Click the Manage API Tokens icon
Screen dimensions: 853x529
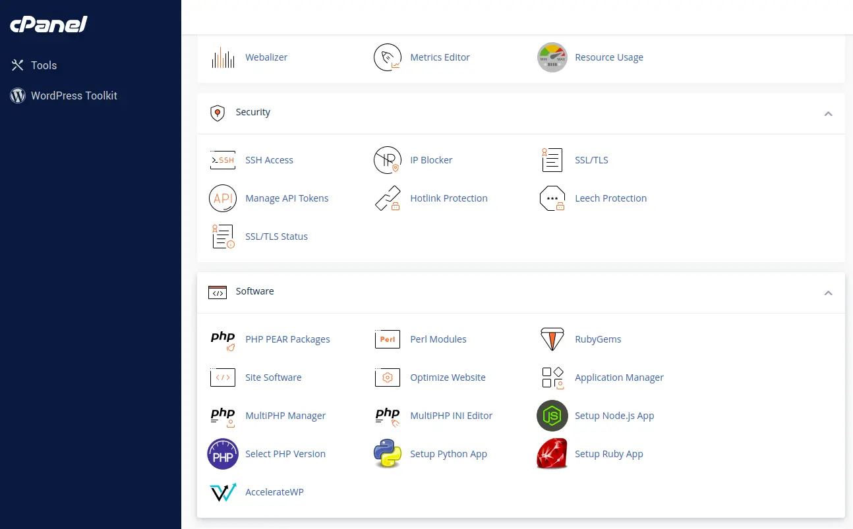[x=223, y=198]
